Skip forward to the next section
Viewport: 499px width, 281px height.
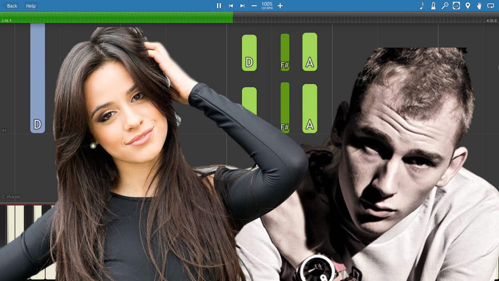click(x=242, y=6)
